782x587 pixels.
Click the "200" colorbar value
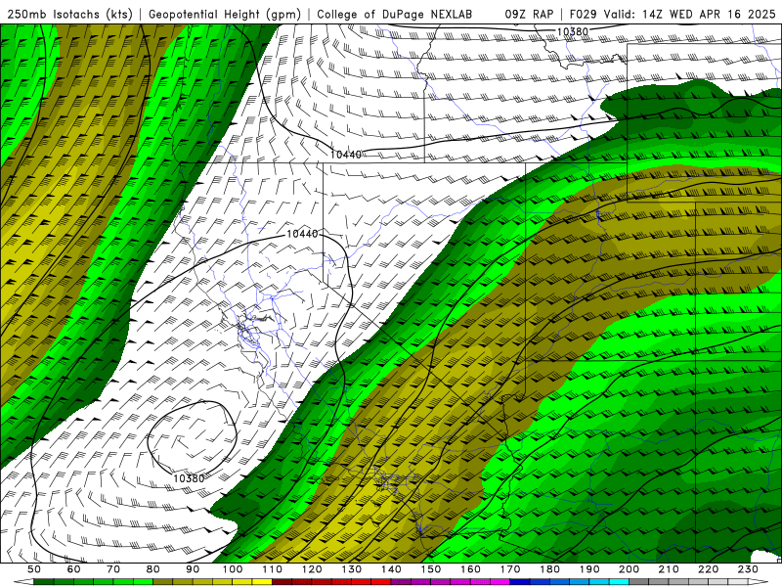coord(629,569)
